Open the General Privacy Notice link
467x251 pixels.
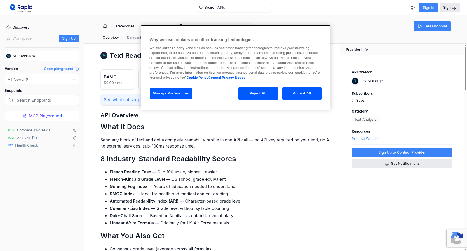click(x=227, y=78)
